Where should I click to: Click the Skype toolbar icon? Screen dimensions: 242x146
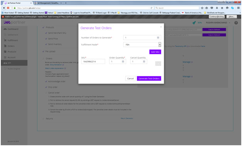(232, 8)
